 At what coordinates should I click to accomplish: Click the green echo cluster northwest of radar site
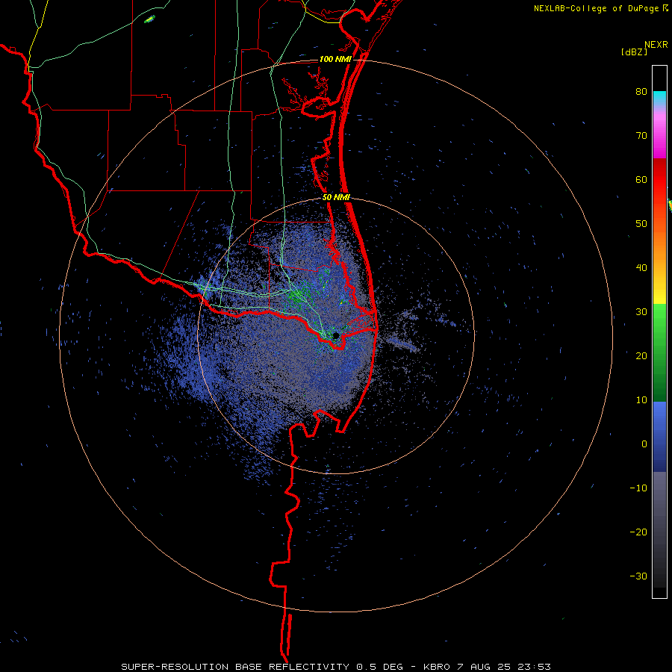pos(300,295)
